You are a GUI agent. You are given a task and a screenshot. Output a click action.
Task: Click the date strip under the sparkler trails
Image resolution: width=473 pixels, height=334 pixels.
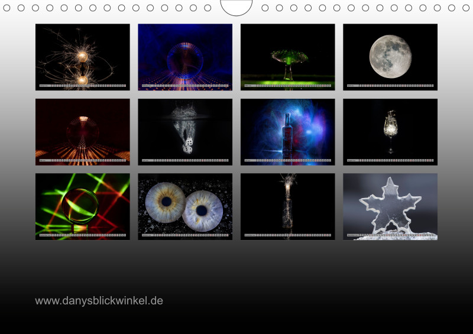(82, 86)
